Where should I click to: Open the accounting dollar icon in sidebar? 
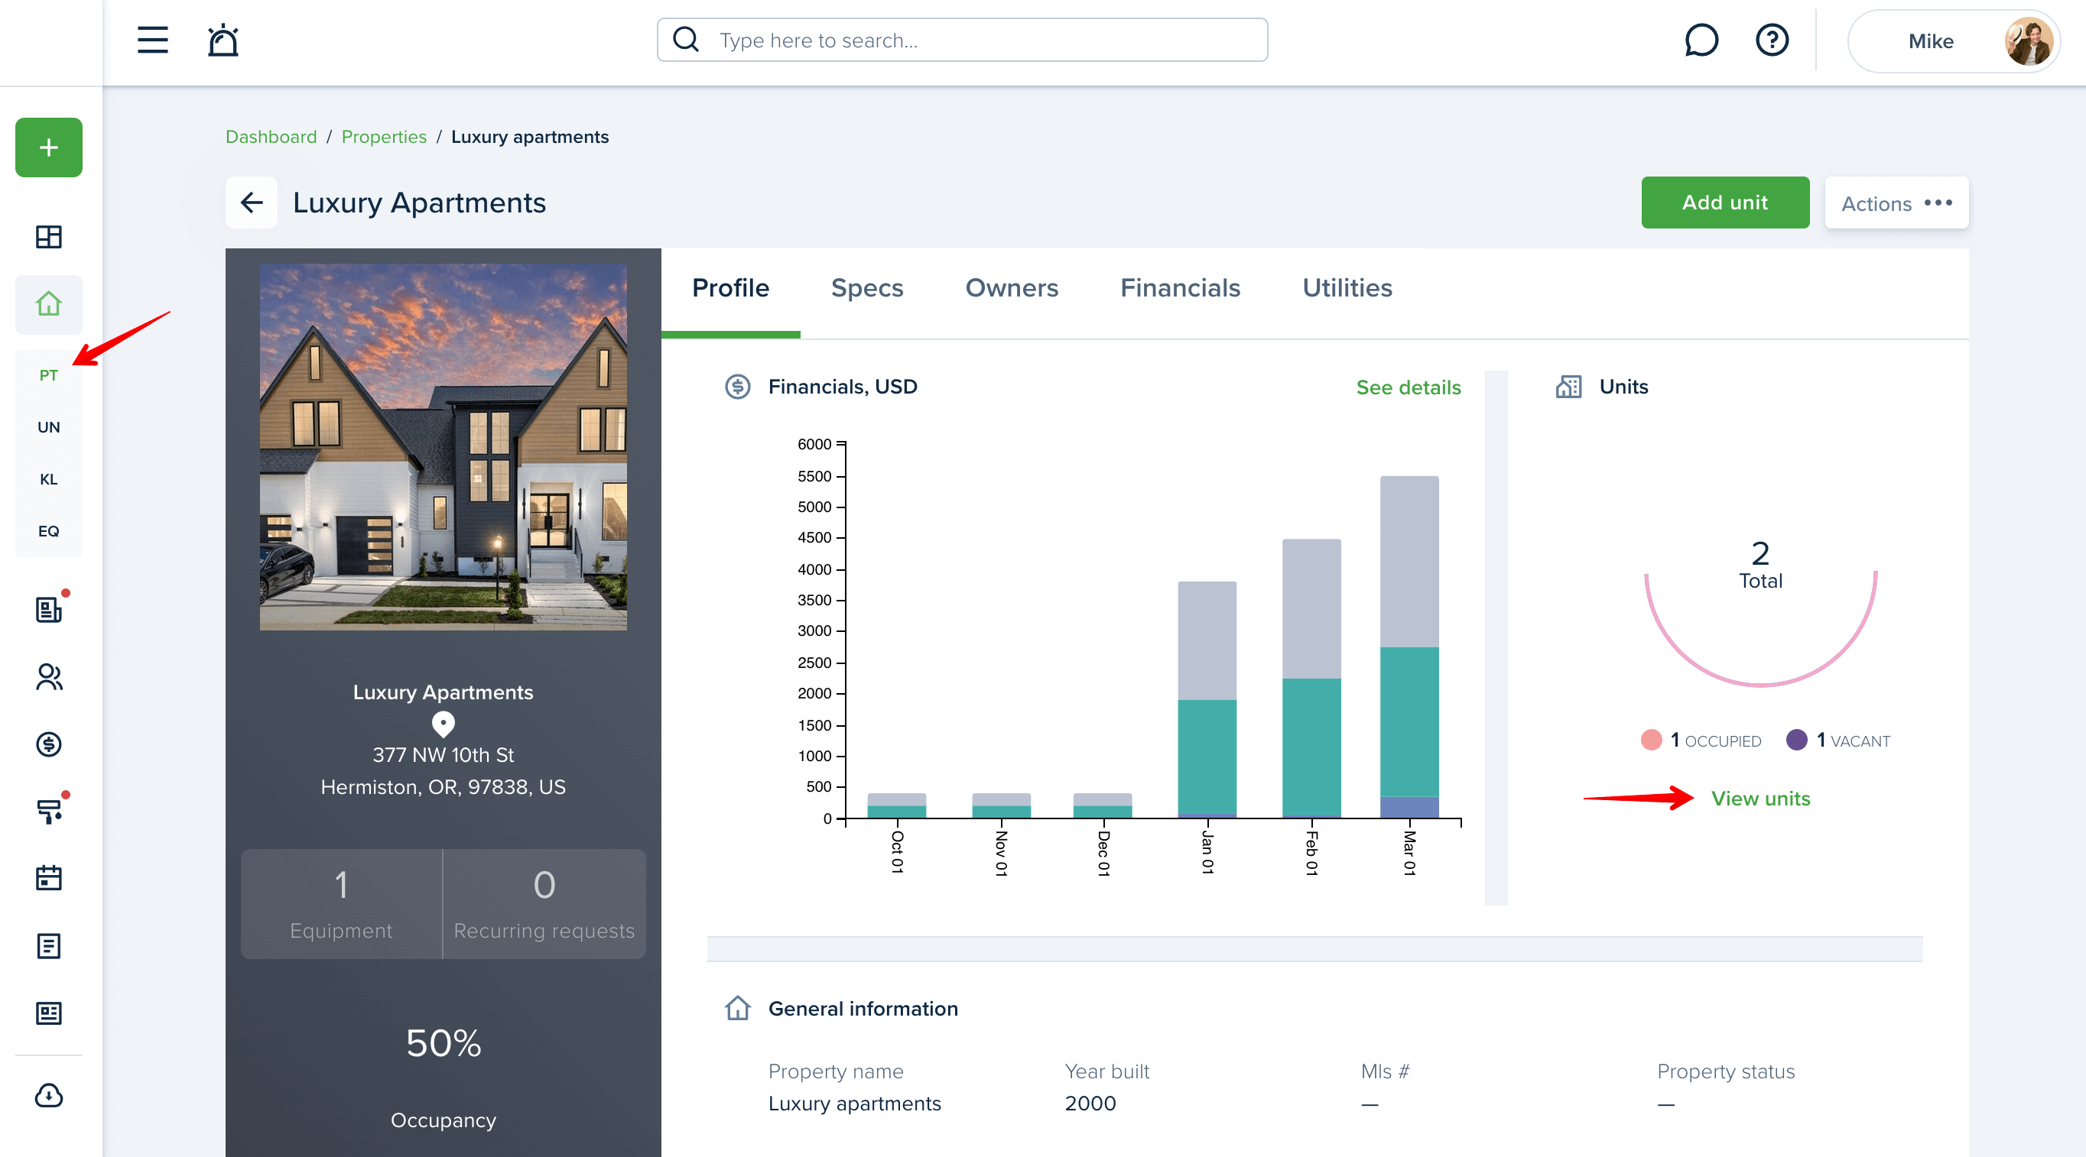click(49, 744)
